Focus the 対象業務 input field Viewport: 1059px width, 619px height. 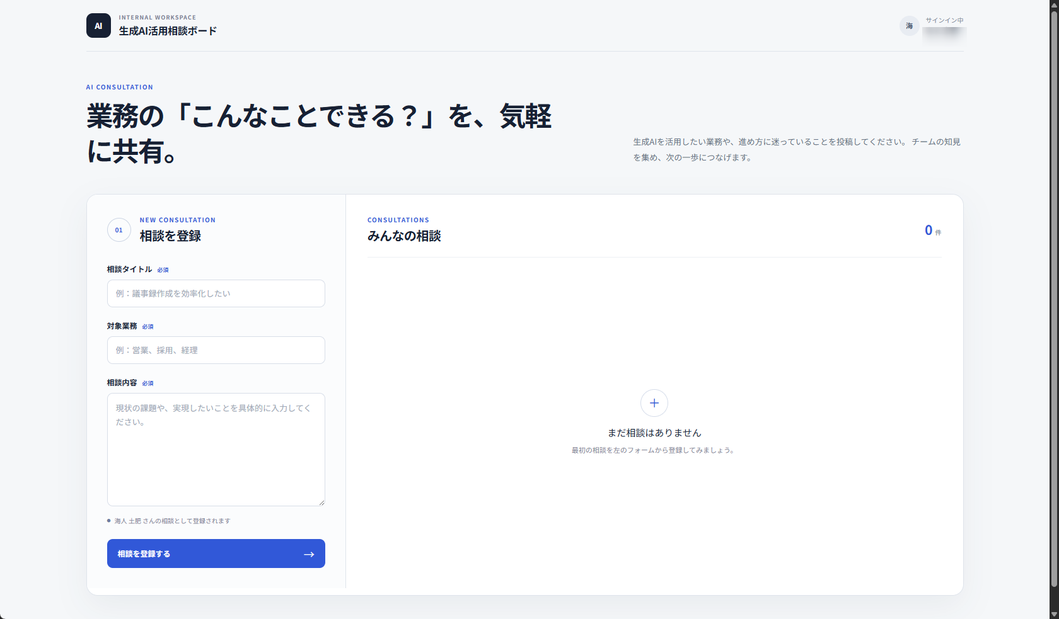coord(216,350)
